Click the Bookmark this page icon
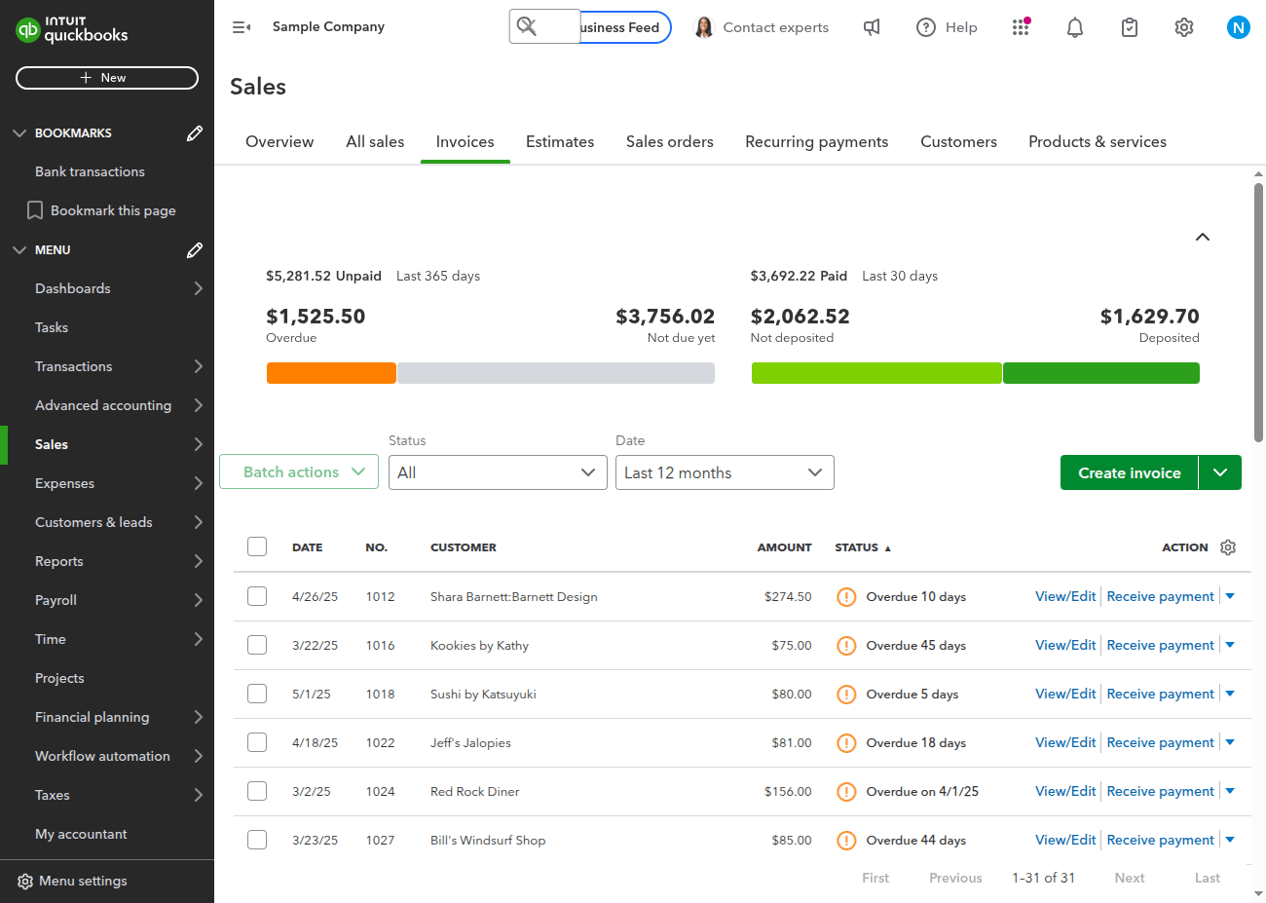 point(35,210)
